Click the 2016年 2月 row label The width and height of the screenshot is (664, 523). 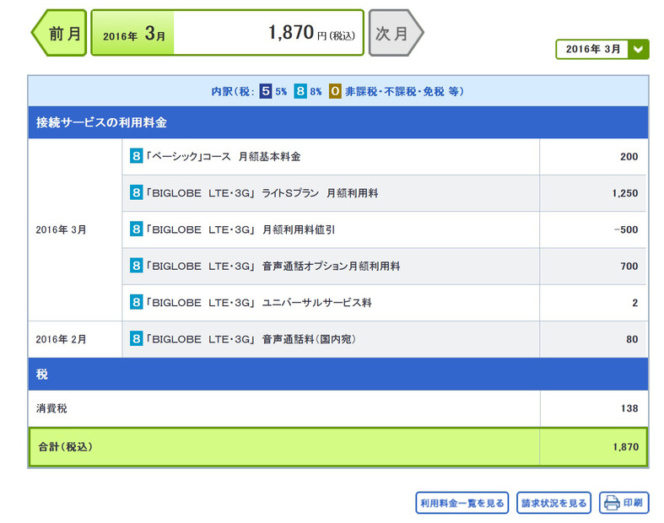pyautogui.click(x=61, y=339)
